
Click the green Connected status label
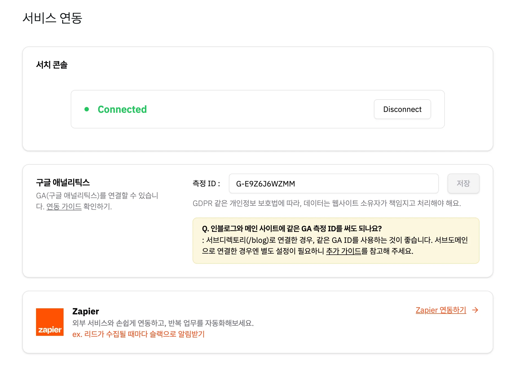(x=122, y=109)
